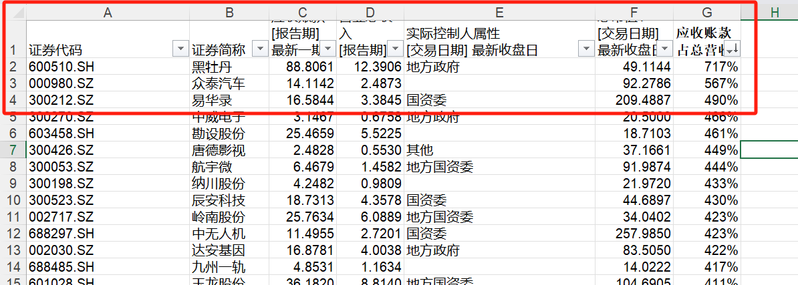This screenshot has width=798, height=285.
Task: Select row 7 header
Action: (13, 150)
